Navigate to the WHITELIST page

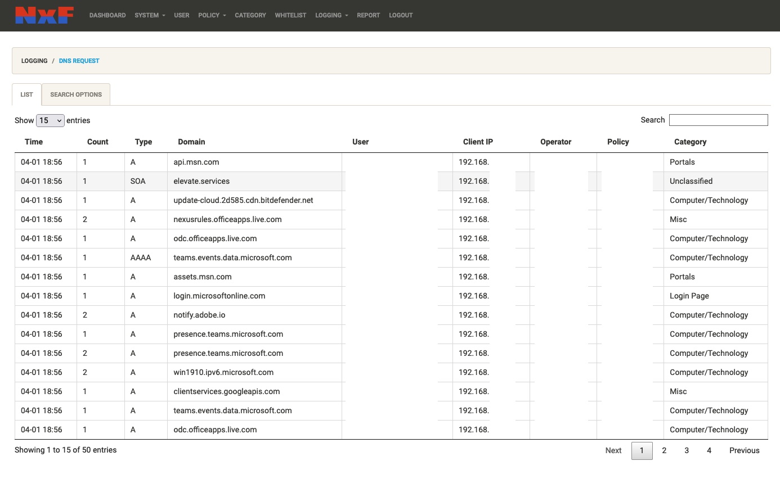pos(290,15)
